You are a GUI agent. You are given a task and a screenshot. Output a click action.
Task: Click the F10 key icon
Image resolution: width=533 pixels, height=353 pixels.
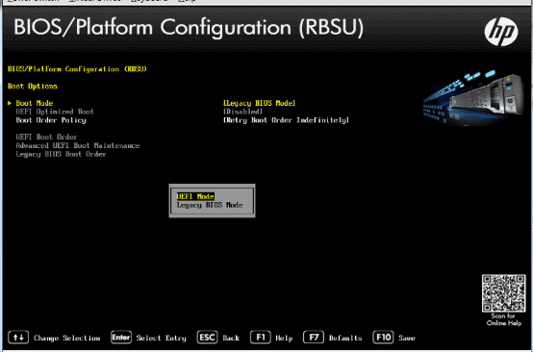[x=383, y=338]
